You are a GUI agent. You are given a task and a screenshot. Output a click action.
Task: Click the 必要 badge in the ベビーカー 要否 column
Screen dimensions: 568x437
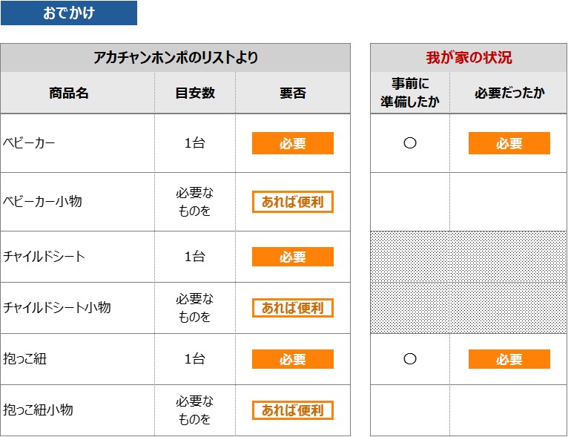click(x=293, y=143)
